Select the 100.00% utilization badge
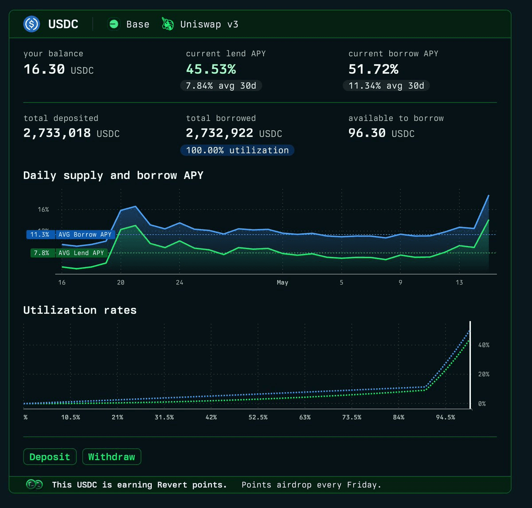This screenshot has width=532, height=508. [x=237, y=150]
